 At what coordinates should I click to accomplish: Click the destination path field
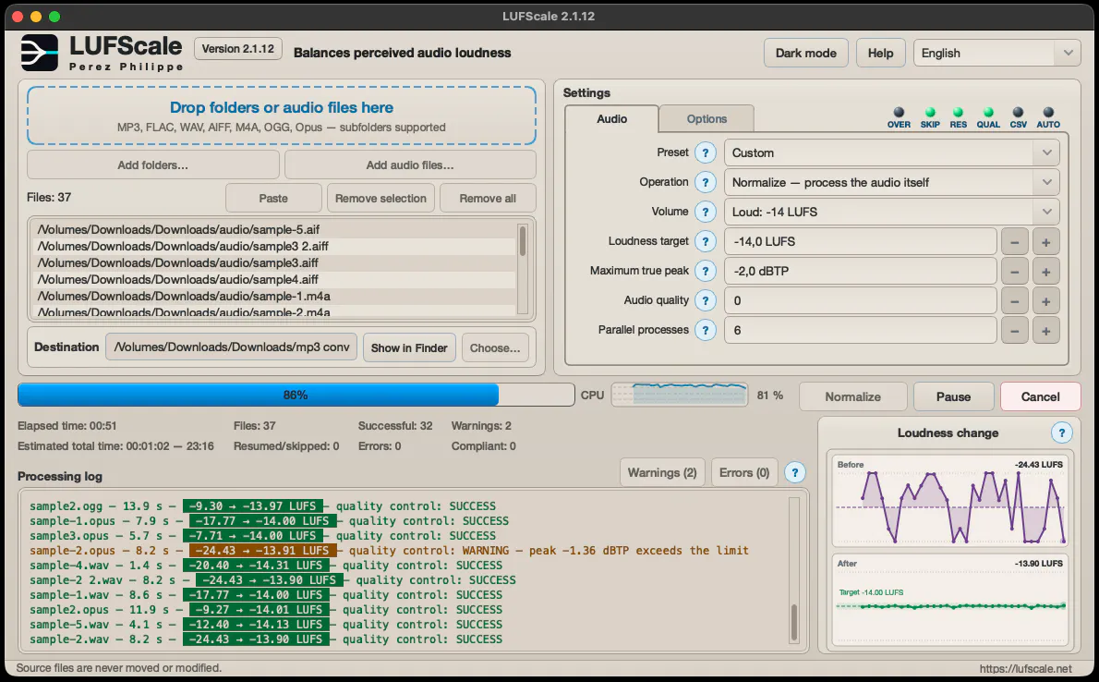tap(231, 347)
